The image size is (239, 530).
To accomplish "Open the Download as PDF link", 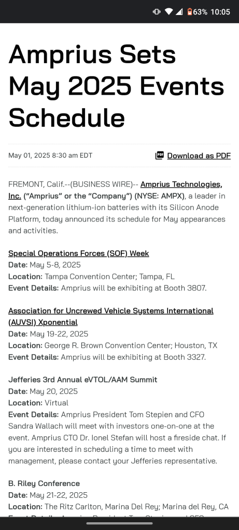I will click(x=199, y=156).
